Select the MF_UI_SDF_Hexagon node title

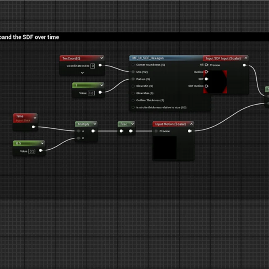(148, 58)
